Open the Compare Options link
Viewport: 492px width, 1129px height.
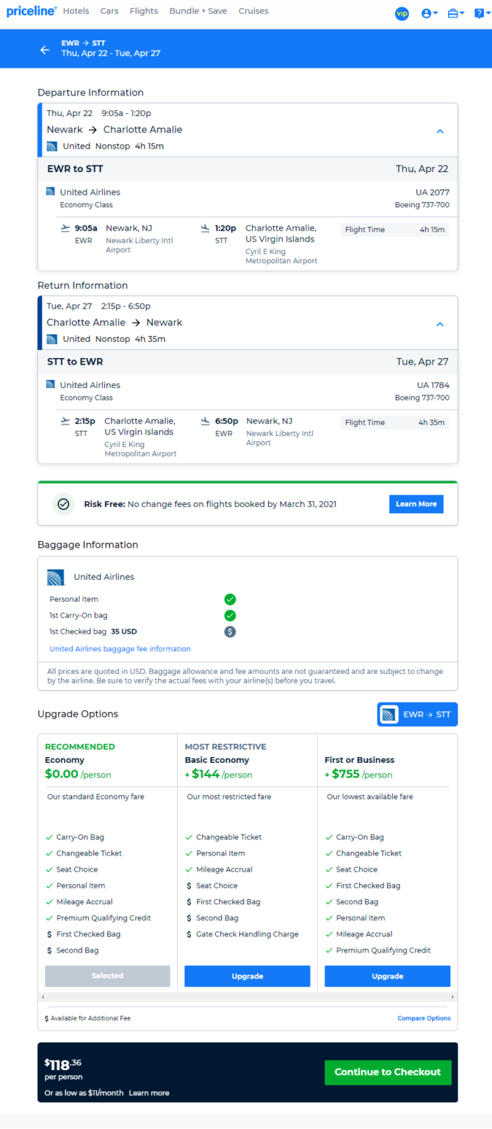point(424,1018)
